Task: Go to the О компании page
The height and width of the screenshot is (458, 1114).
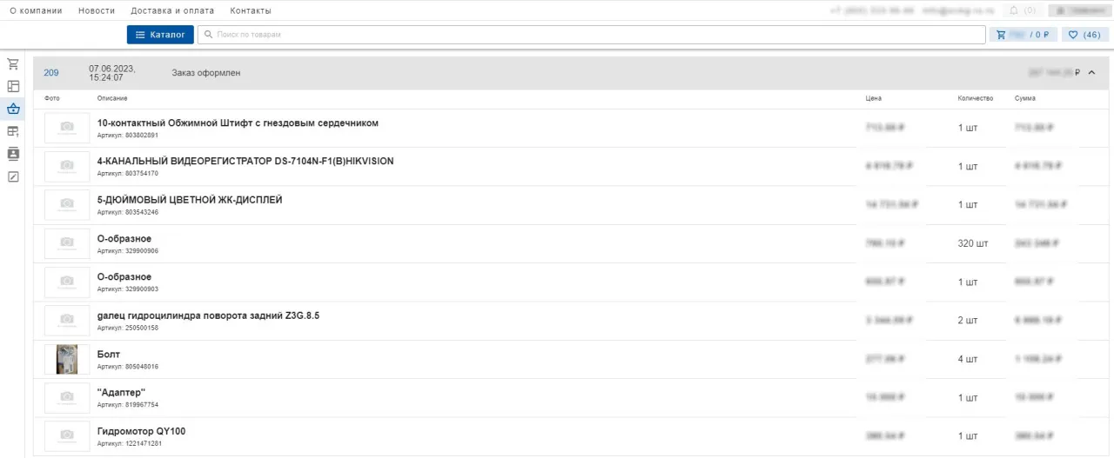Action: [x=36, y=10]
